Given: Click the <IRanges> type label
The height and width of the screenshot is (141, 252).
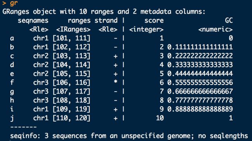Looking at the screenshot, I should coord(73,30).
